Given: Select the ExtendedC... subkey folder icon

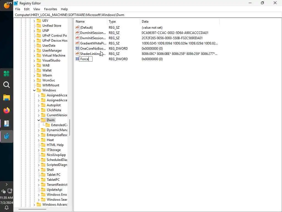Looking at the screenshot, I should [x=47, y=125].
